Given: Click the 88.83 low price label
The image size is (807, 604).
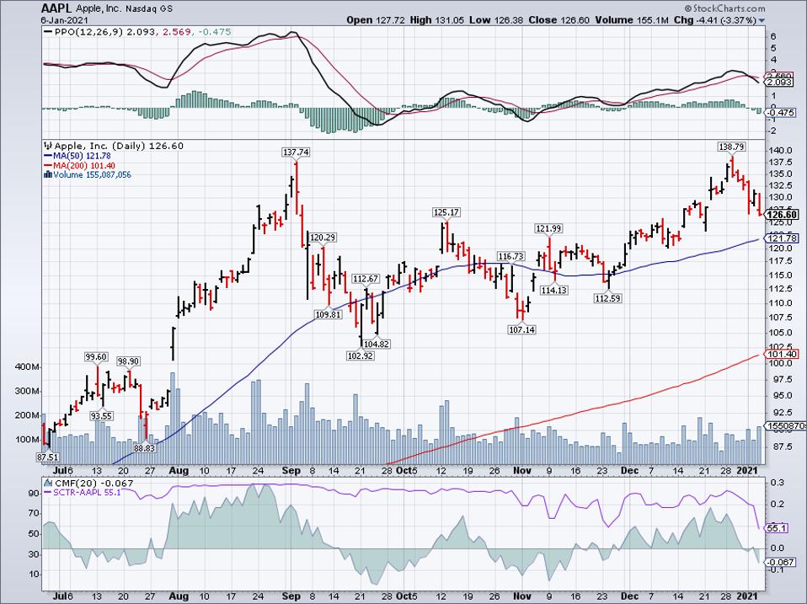Looking at the screenshot, I should tap(144, 448).
